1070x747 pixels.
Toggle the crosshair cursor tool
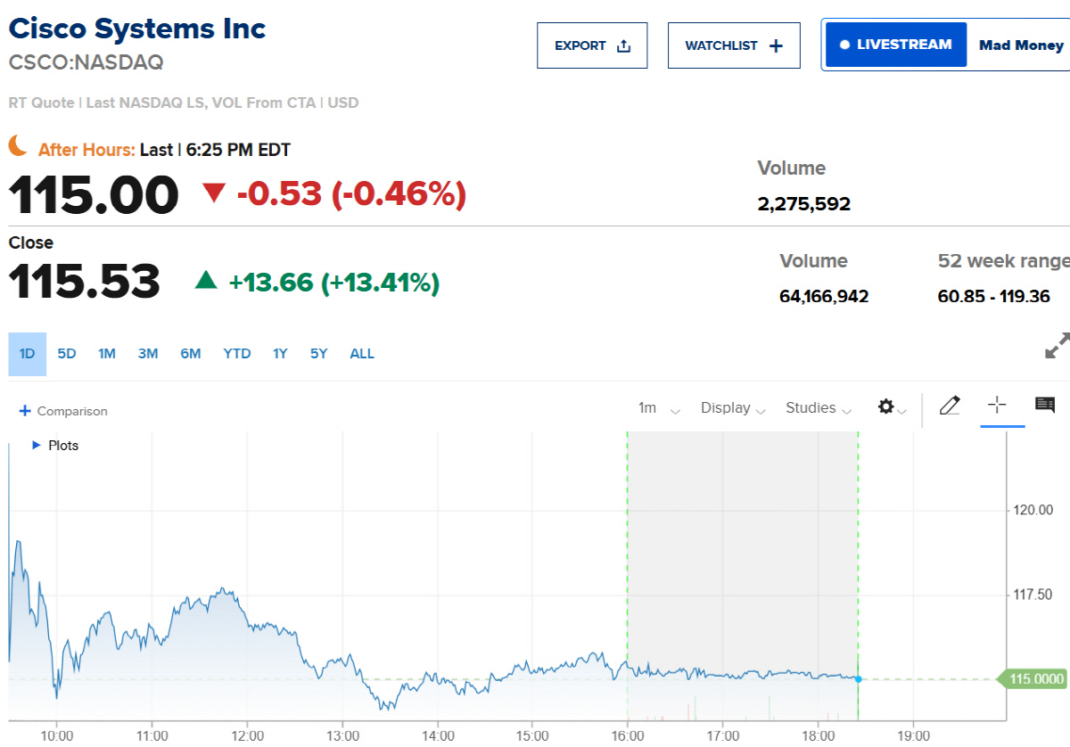[997, 406]
